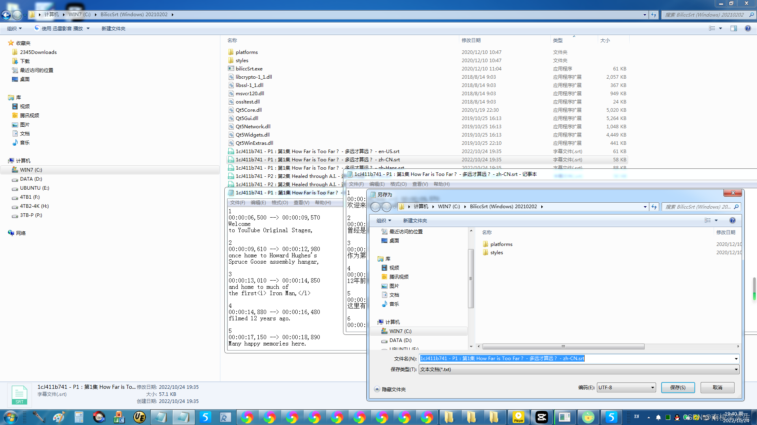Screen dimensions: 757x425
Task: Open the Calculator taskbar icon
Action: (79, 417)
